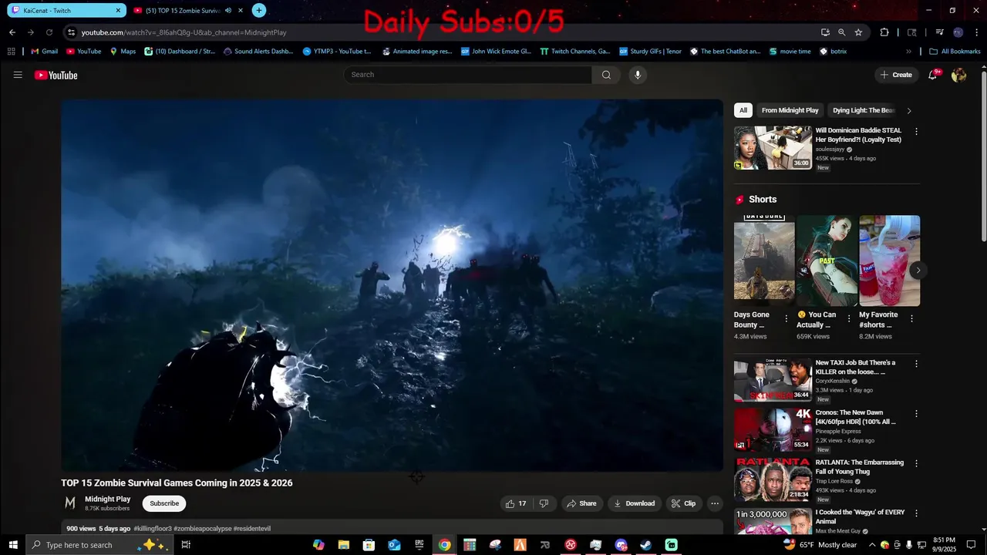
Task: Open options for Will Dominican Baddie video
Action: 916,132
